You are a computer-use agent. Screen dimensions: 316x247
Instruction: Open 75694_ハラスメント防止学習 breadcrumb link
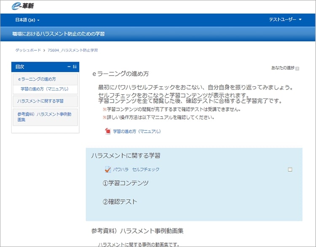point(72,50)
